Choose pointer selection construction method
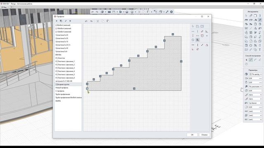Viewport: 264px width, 148px height. pos(246,60)
